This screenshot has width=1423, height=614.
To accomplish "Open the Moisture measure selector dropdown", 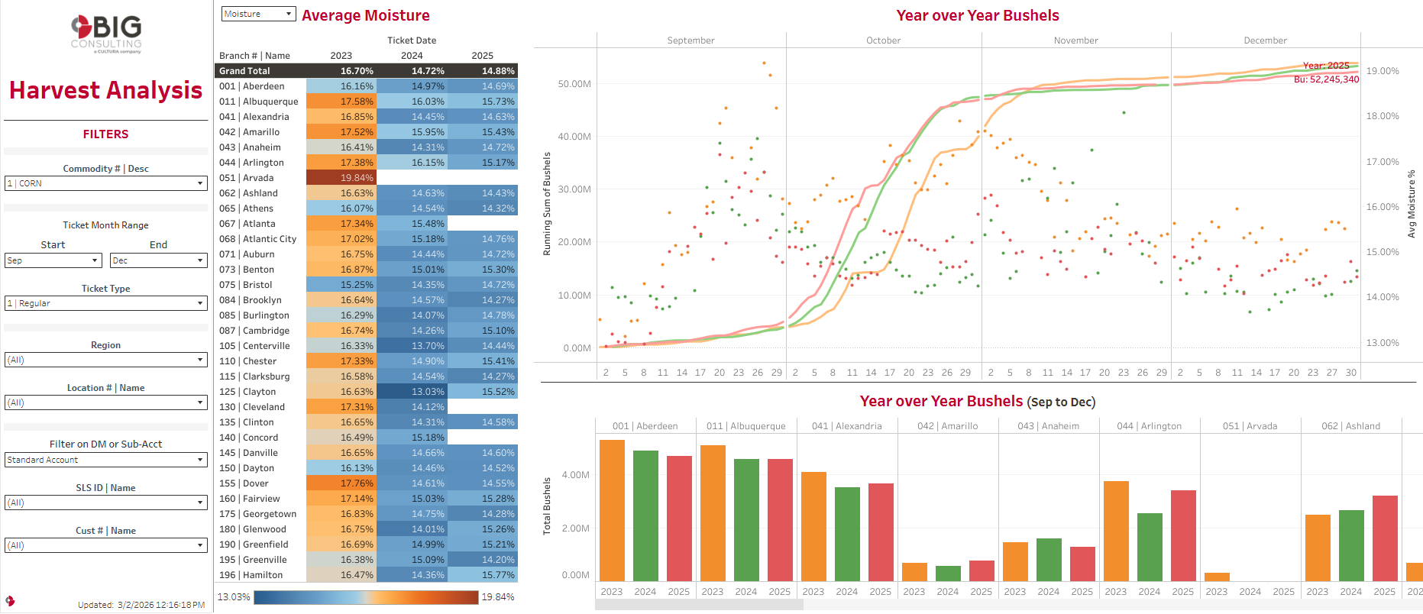I will [x=258, y=14].
